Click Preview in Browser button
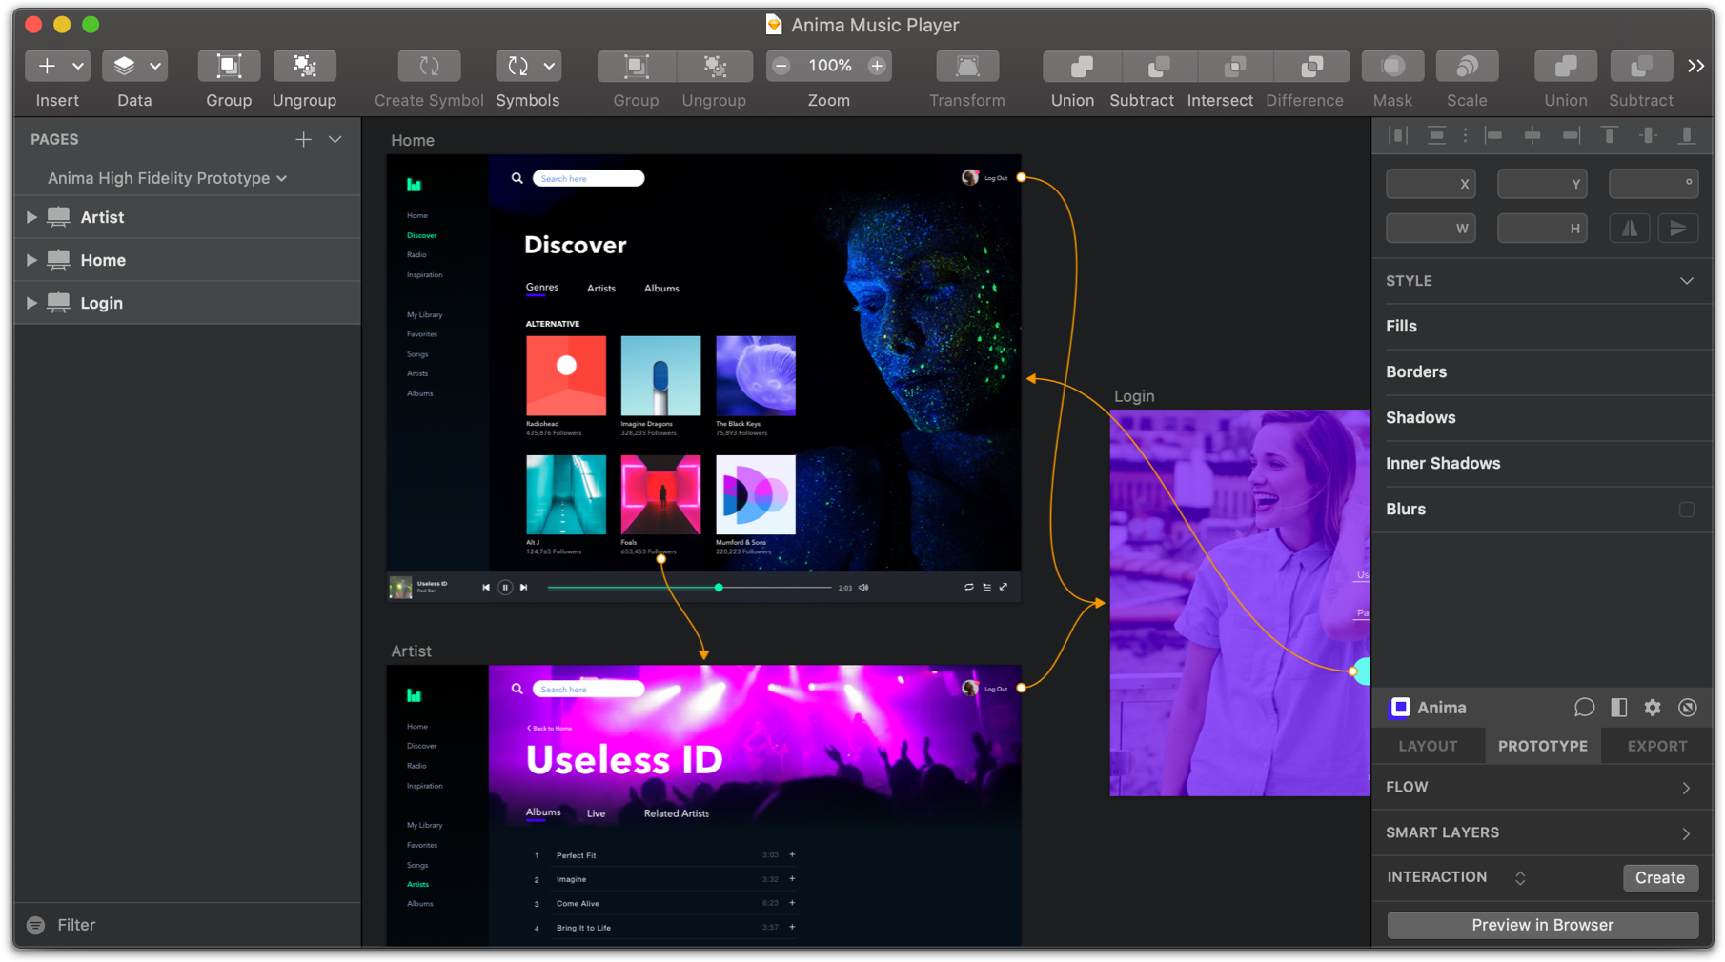The height and width of the screenshot is (962, 1725). 1542,925
